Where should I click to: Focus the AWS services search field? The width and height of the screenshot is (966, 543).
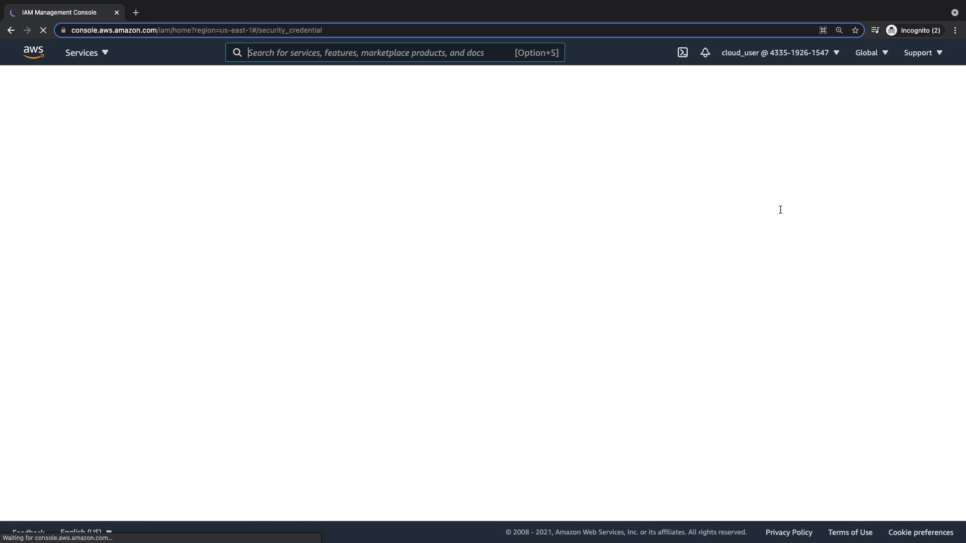(377, 52)
